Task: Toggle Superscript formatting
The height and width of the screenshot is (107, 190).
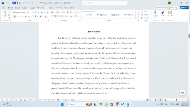Action: pyautogui.click(x=32, y=17)
